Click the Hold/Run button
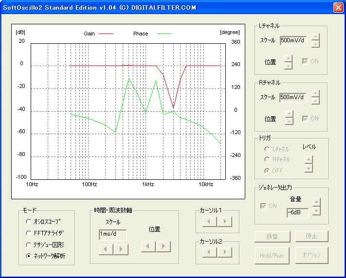This screenshot has height=278, width=346. [x=272, y=256]
